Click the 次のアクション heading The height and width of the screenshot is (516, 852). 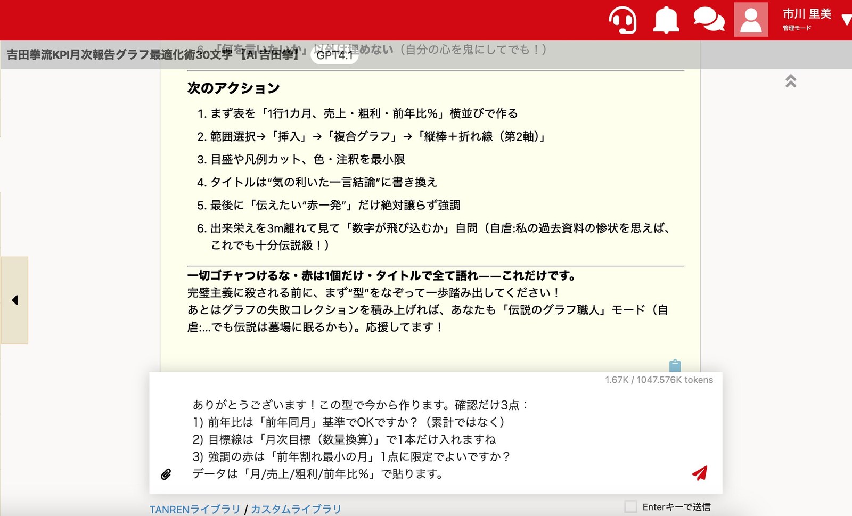pyautogui.click(x=233, y=88)
